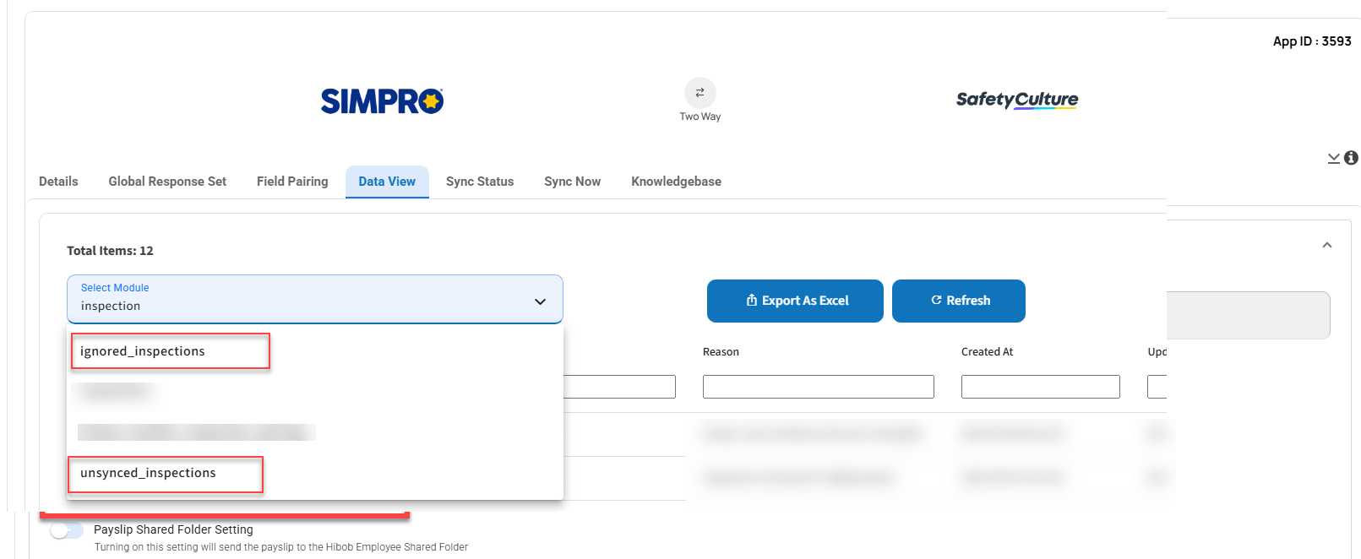Viewport: 1361px width, 559px height.
Task: Select the Data View tab
Action: click(x=387, y=182)
